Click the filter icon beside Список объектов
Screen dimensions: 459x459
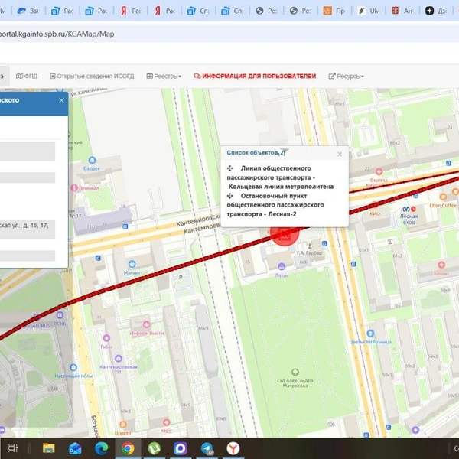tap(284, 152)
